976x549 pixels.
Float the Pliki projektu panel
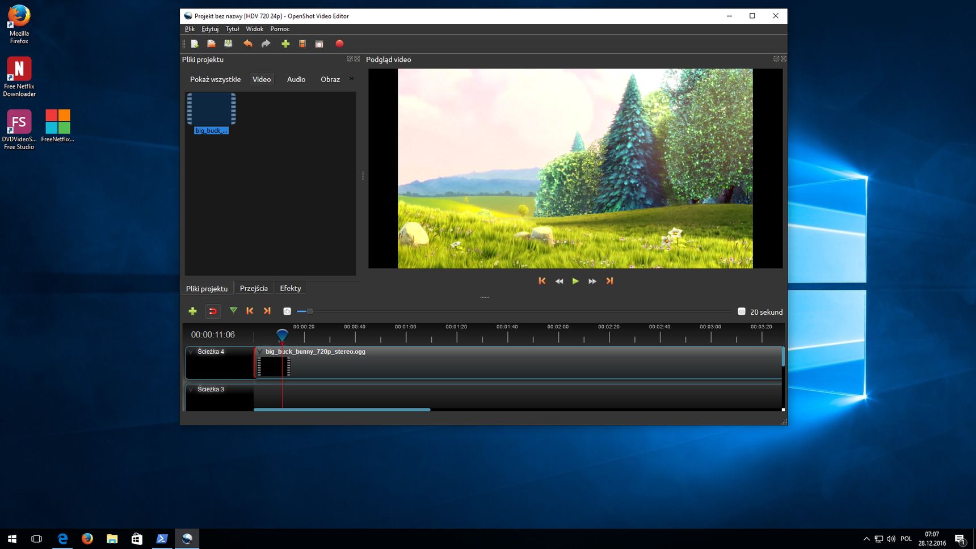[x=350, y=59]
